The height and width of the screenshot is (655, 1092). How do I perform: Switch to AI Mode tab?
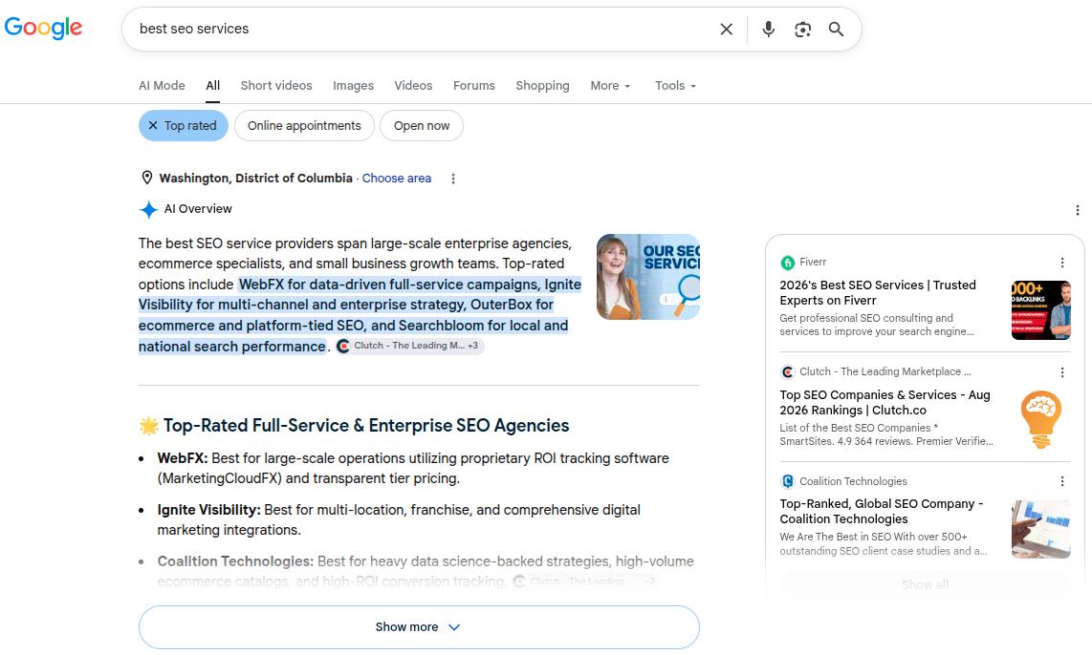pos(162,86)
